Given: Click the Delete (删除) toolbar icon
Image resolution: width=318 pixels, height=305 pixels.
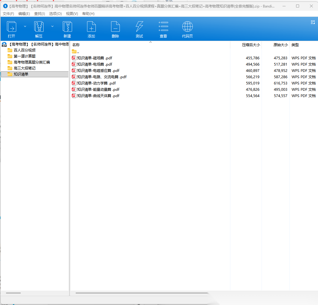Looking at the screenshot, I should coord(115,27).
